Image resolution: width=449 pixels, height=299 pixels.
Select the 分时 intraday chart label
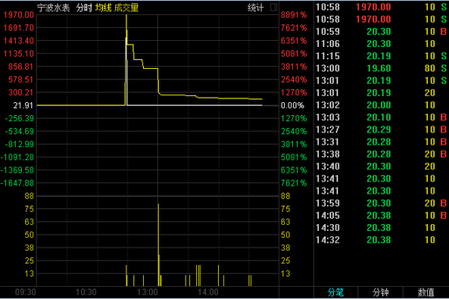tap(84, 8)
